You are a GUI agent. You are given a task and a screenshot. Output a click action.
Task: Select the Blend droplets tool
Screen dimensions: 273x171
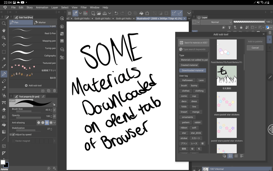tap(4, 117)
